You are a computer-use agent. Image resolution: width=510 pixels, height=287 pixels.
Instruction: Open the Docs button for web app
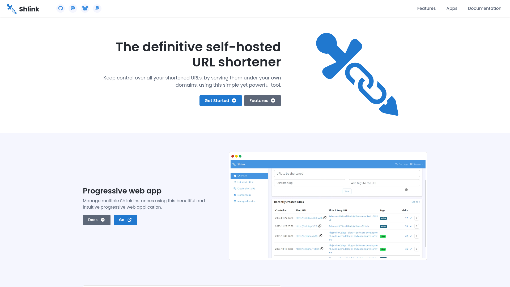pos(96,220)
